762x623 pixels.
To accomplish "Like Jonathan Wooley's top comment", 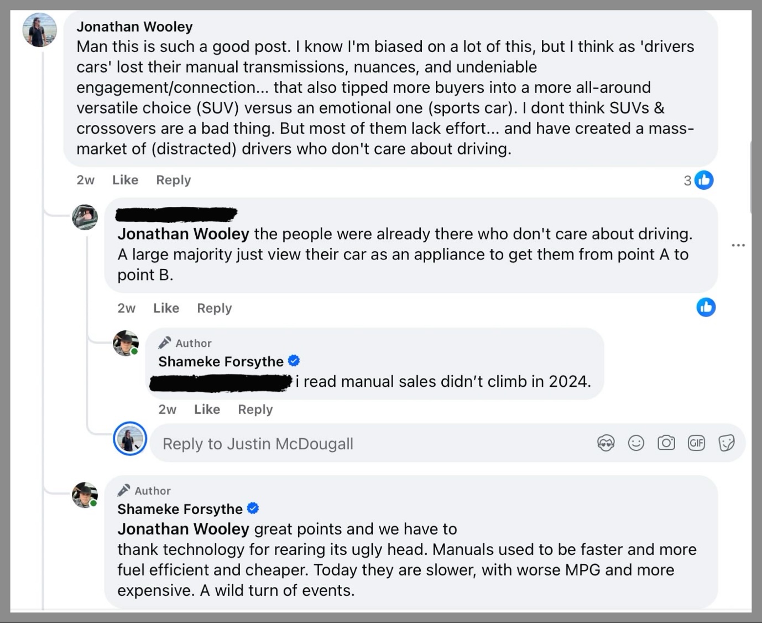I will 125,180.
